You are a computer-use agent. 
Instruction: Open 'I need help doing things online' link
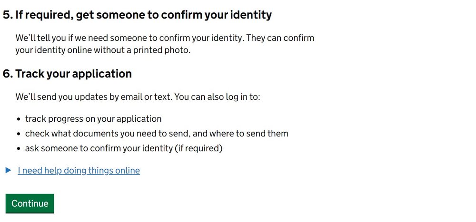pos(79,170)
